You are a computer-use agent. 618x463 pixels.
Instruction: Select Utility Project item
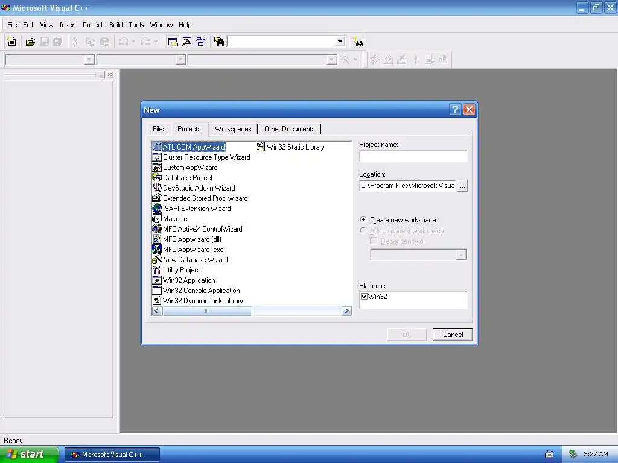(176, 269)
